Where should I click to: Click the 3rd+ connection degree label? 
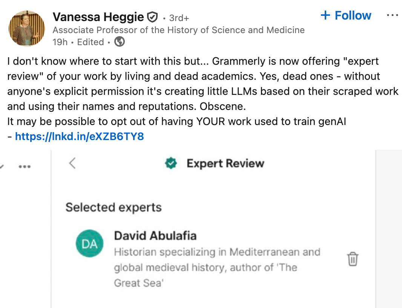click(179, 18)
